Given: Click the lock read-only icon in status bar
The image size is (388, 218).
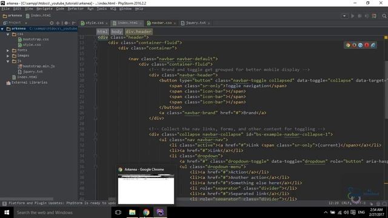Looking at the screenshot, I should (x=372, y=203).
